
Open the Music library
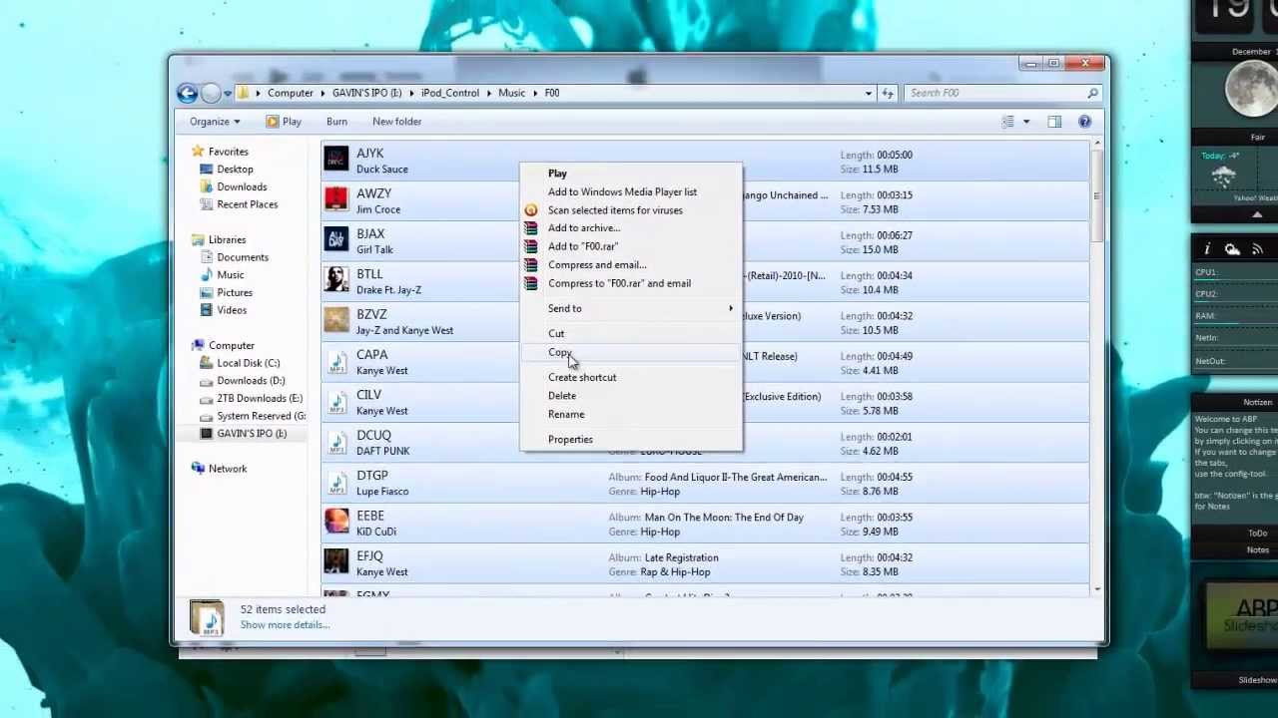tap(230, 275)
